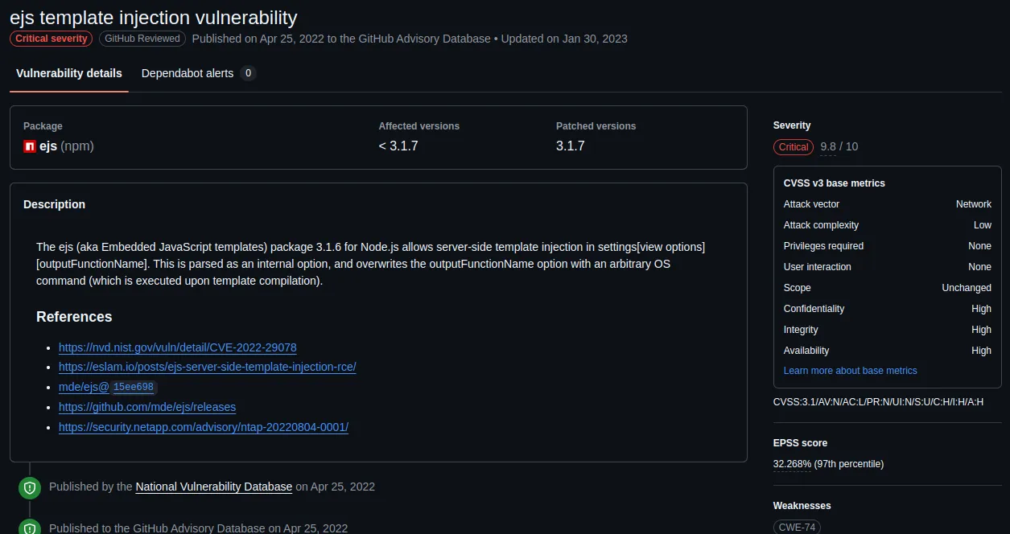The width and height of the screenshot is (1010, 534).
Task: Click the CWE-74 weakness label
Action: click(x=797, y=527)
